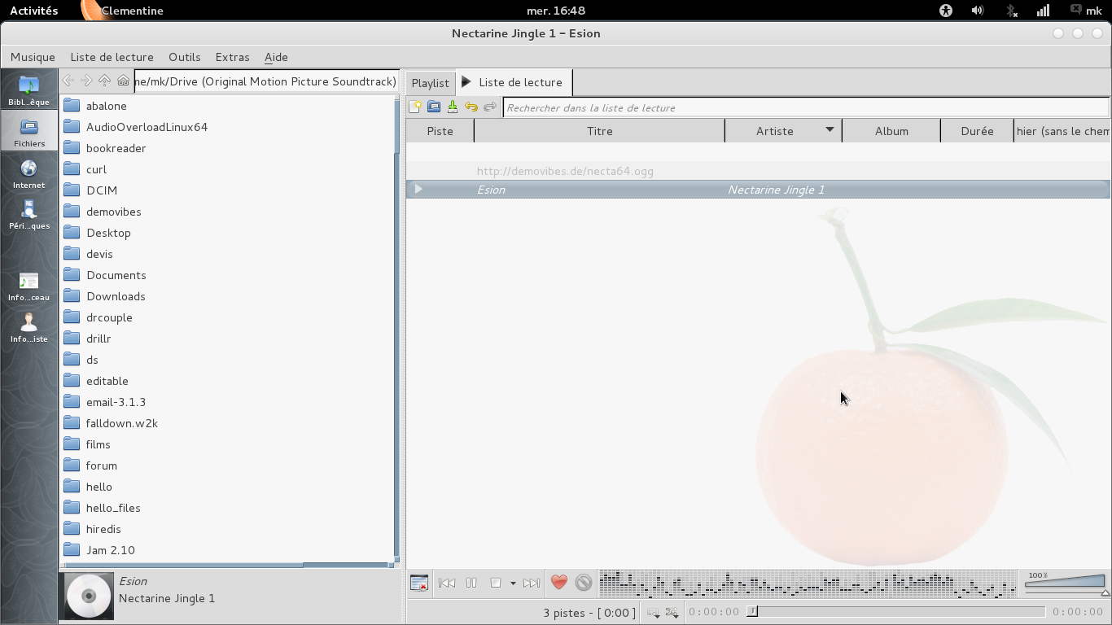Open the Aide menu

(276, 57)
